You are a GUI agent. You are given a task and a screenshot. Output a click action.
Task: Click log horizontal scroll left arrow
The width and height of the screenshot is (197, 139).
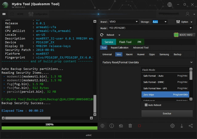coord(3,118)
